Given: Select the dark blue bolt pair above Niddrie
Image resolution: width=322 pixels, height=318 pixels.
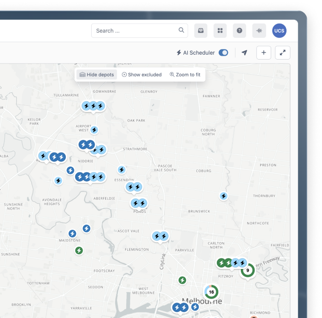Looking at the screenshot, I should click(x=87, y=145).
